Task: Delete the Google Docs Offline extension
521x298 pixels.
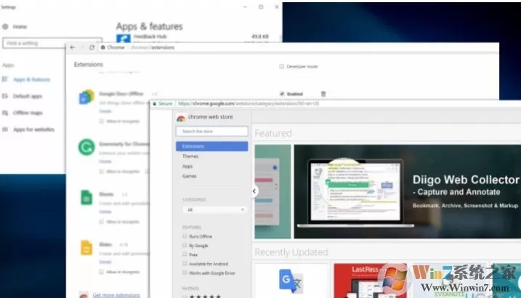Action: pyautogui.click(x=323, y=94)
